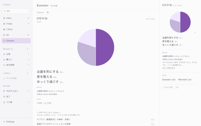Click ゆっくり過ごす in the main pane
The width and height of the screenshot is (201, 126).
click(x=48, y=82)
